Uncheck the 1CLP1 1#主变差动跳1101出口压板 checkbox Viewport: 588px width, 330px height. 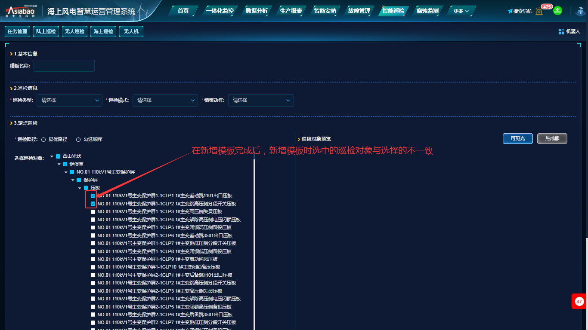pyautogui.click(x=93, y=196)
